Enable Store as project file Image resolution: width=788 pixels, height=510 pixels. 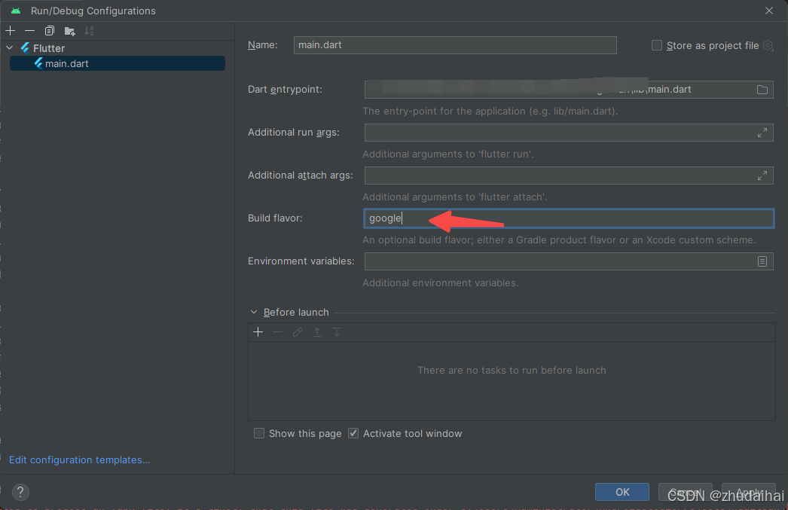click(x=656, y=45)
